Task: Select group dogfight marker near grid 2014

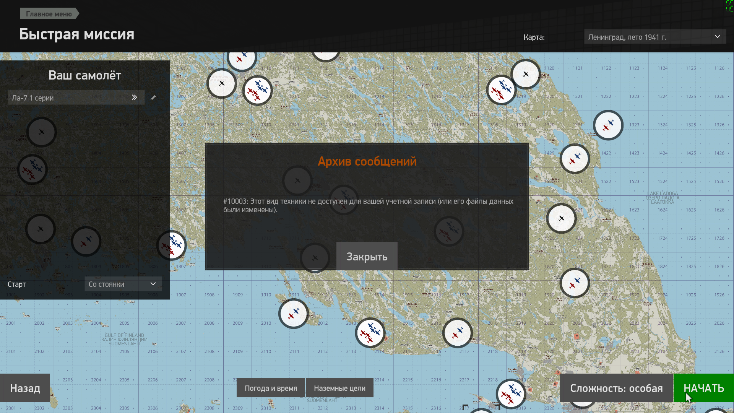Action: pos(370,333)
